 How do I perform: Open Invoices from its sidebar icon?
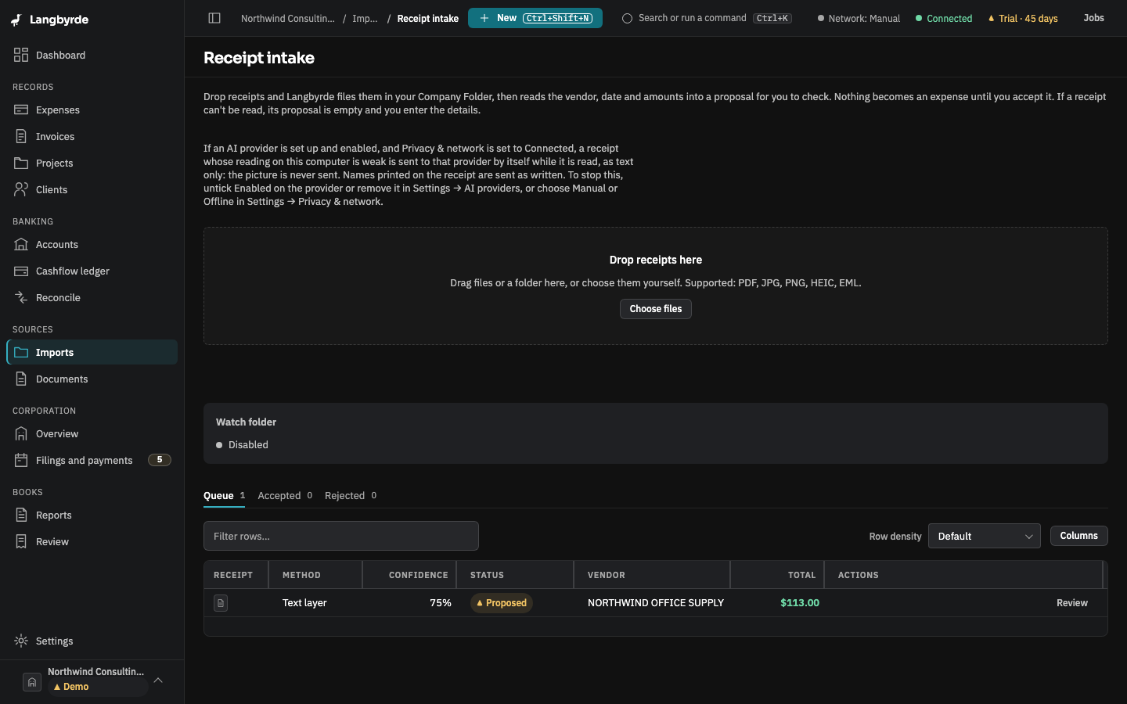pos(21,136)
